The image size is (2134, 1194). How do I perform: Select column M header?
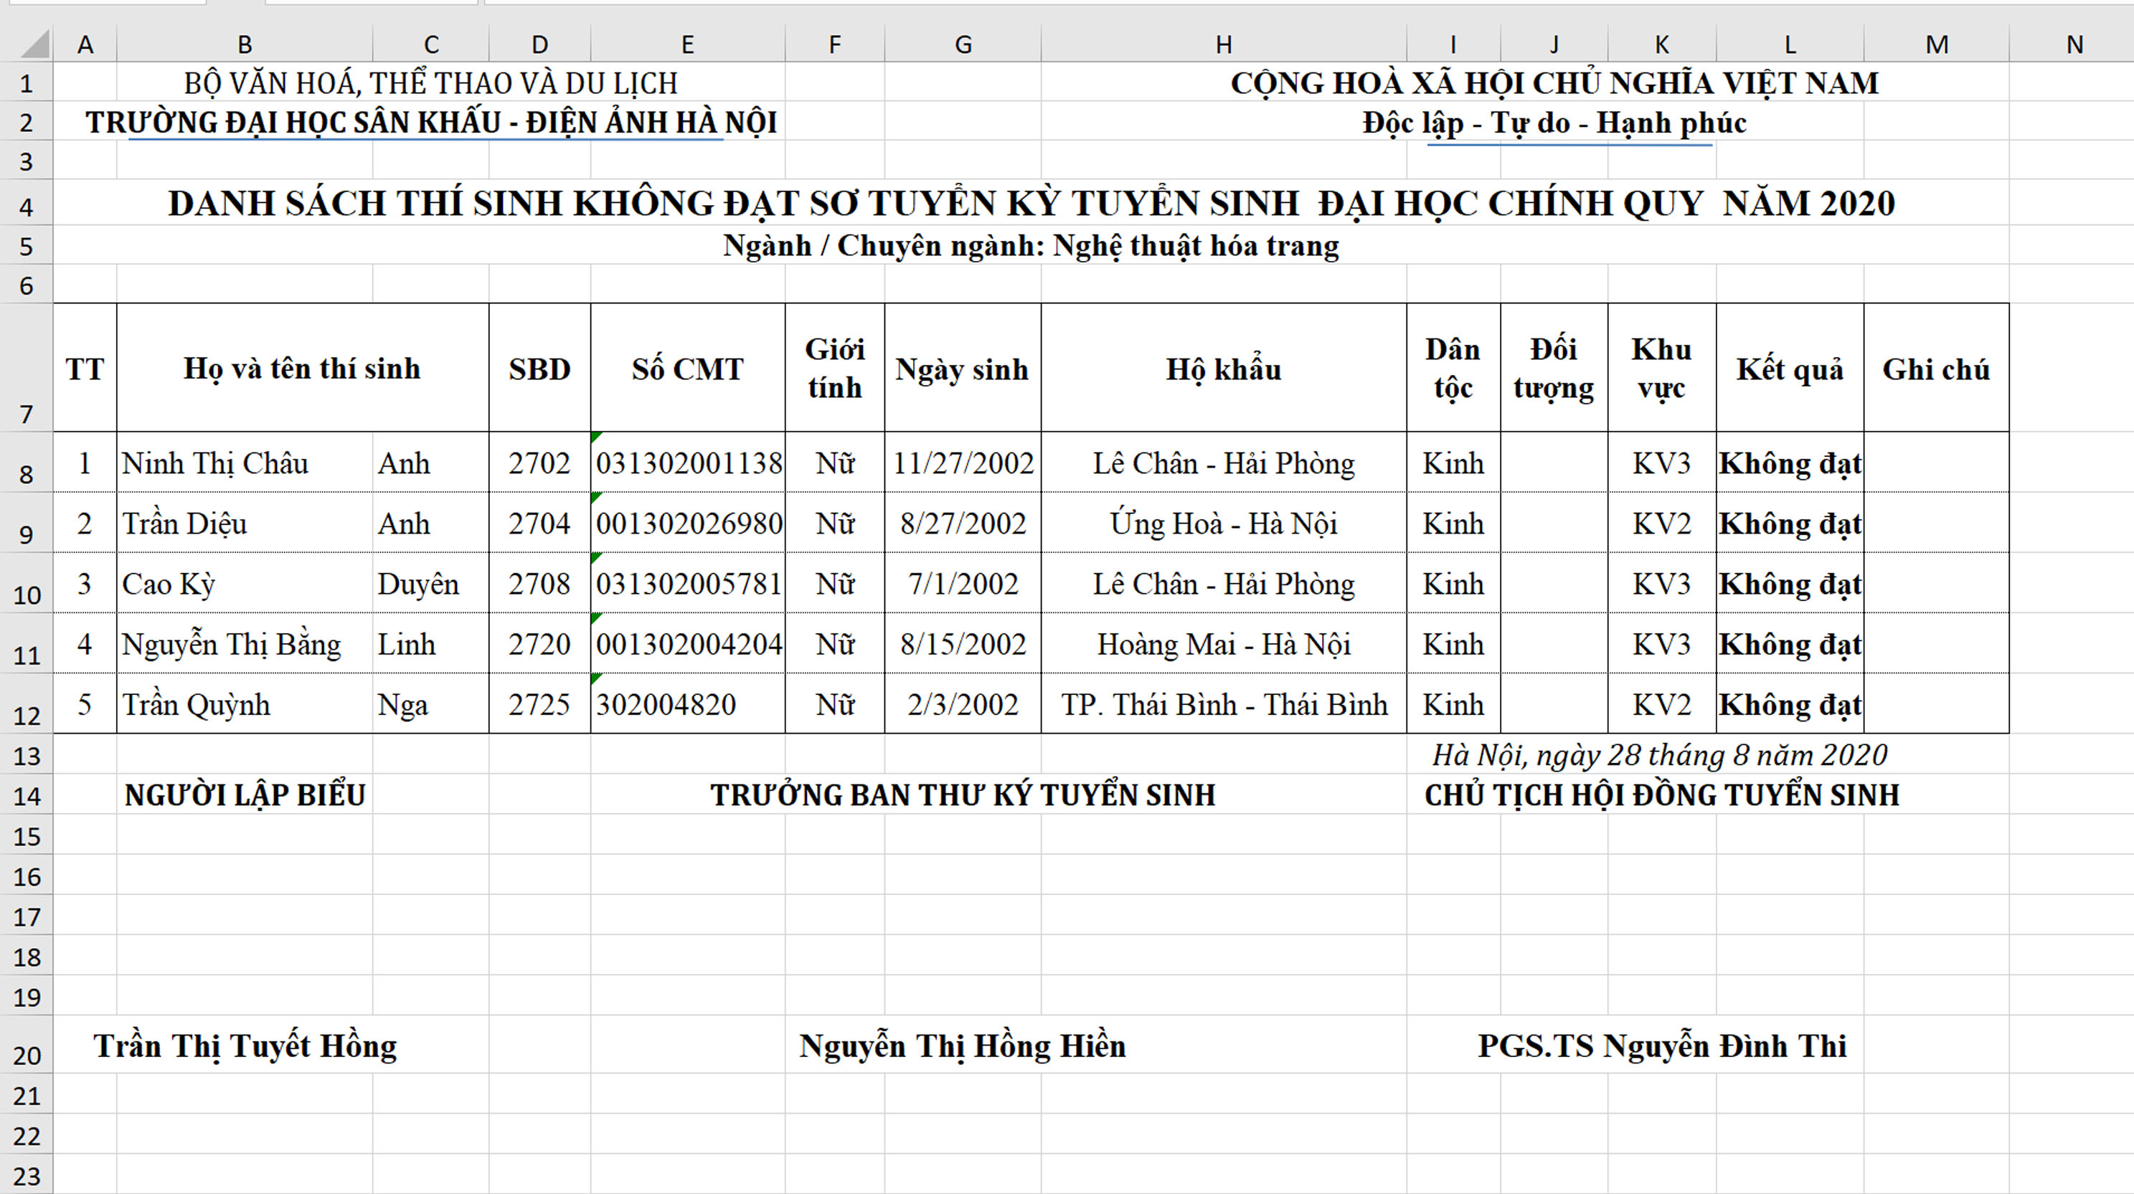click(1936, 44)
